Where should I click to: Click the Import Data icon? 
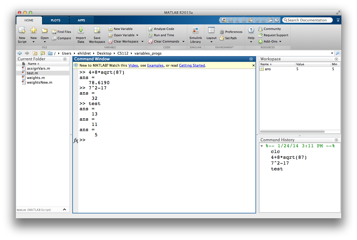[x=81, y=30]
